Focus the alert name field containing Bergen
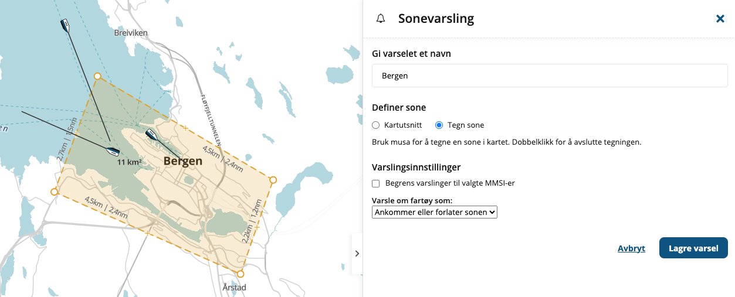This screenshot has width=735, height=297. [550, 76]
